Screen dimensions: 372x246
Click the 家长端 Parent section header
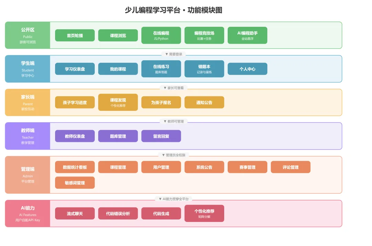tap(28, 102)
